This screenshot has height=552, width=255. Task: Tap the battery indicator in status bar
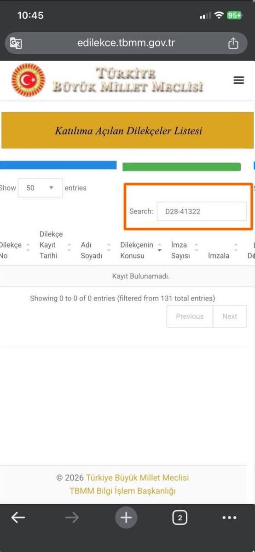coord(234,15)
